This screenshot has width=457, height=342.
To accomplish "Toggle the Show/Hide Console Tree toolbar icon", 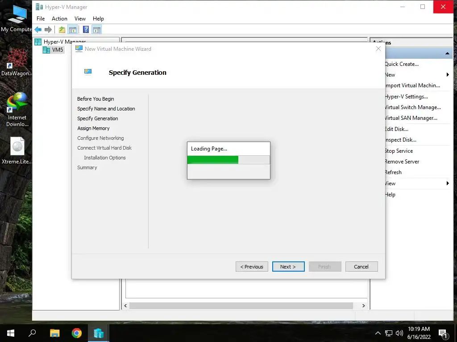I will (73, 29).
